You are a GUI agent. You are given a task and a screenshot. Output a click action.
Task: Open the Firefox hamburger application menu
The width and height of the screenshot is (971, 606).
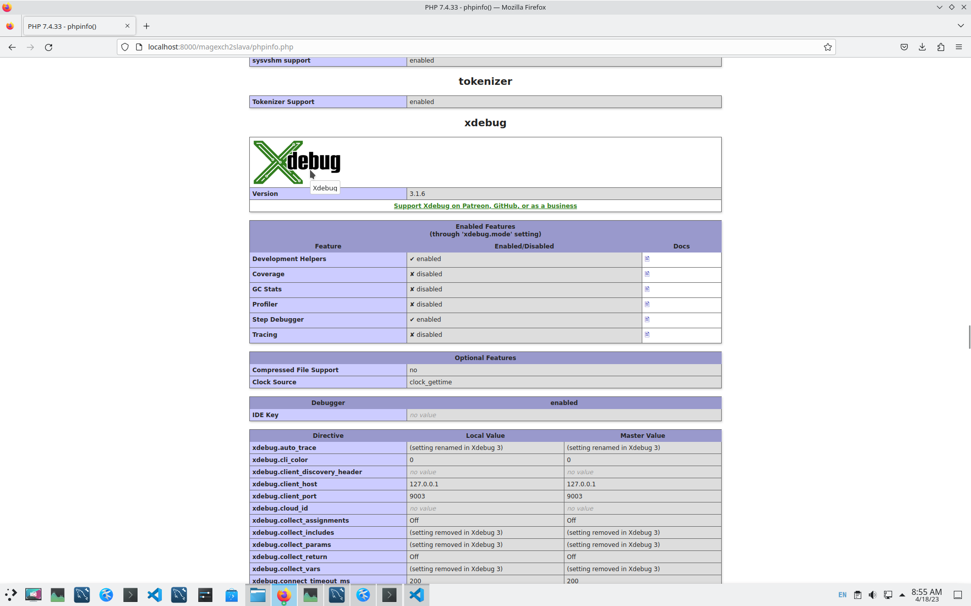tap(958, 47)
